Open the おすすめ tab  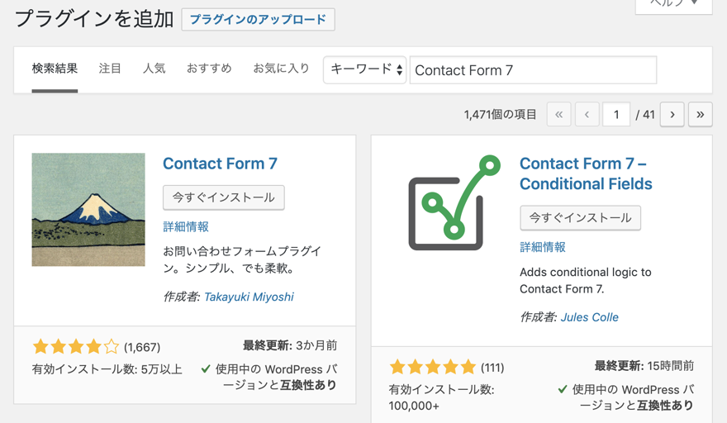tap(209, 69)
